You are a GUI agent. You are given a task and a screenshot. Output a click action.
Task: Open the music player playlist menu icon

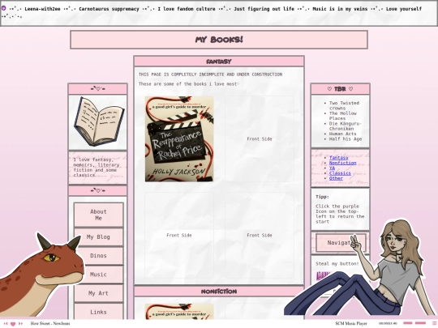434,323
